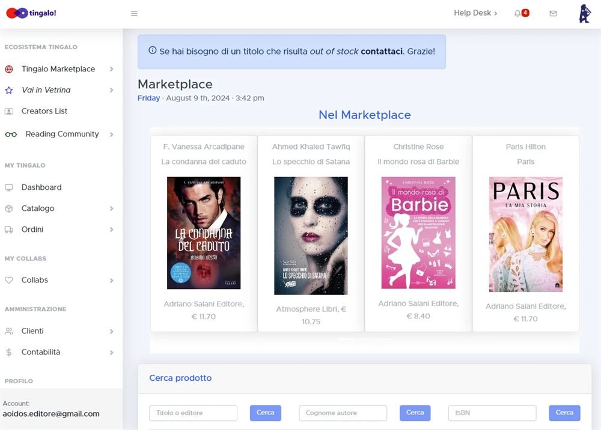Click the globe icon beside Tingalo Marketplace
The height and width of the screenshot is (430, 601).
pyautogui.click(x=9, y=69)
